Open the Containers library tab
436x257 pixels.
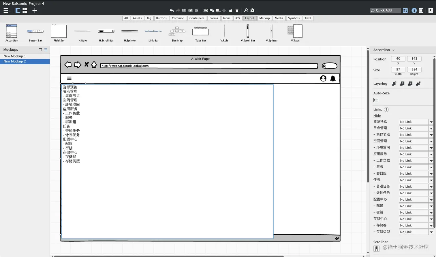pyautogui.click(x=197, y=18)
